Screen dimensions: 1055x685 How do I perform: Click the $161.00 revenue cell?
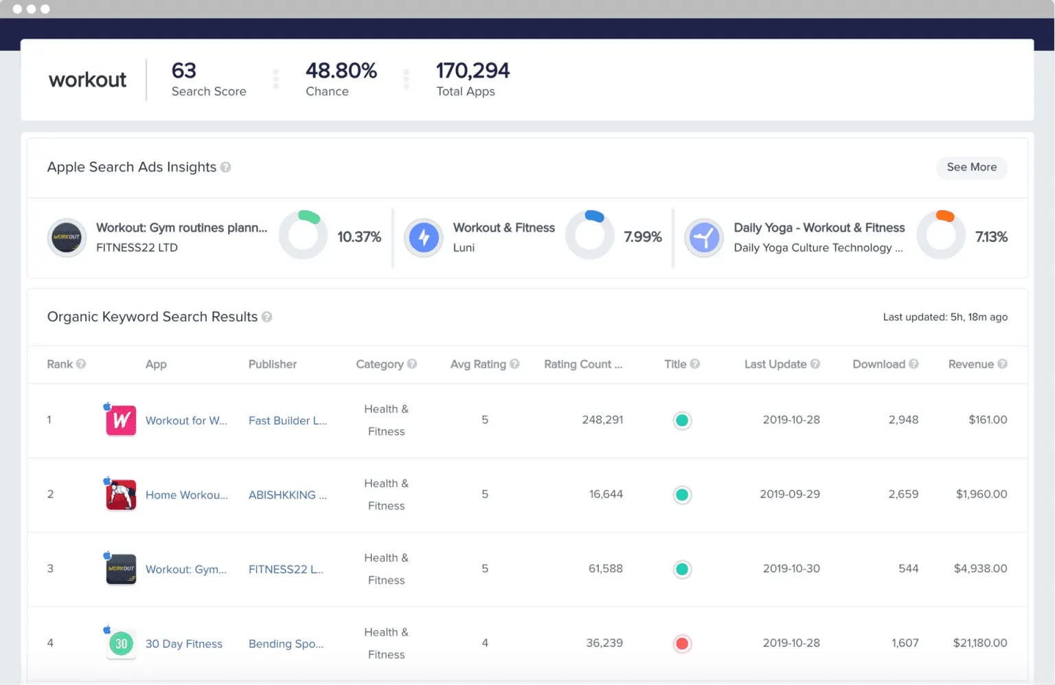coord(988,420)
